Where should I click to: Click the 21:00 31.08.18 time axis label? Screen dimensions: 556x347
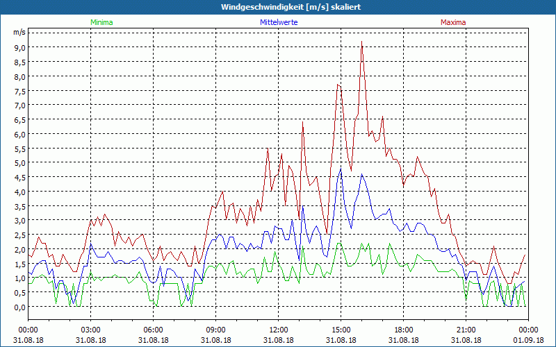tap(466, 335)
